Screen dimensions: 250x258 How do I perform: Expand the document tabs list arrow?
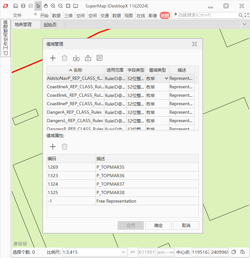244,24
